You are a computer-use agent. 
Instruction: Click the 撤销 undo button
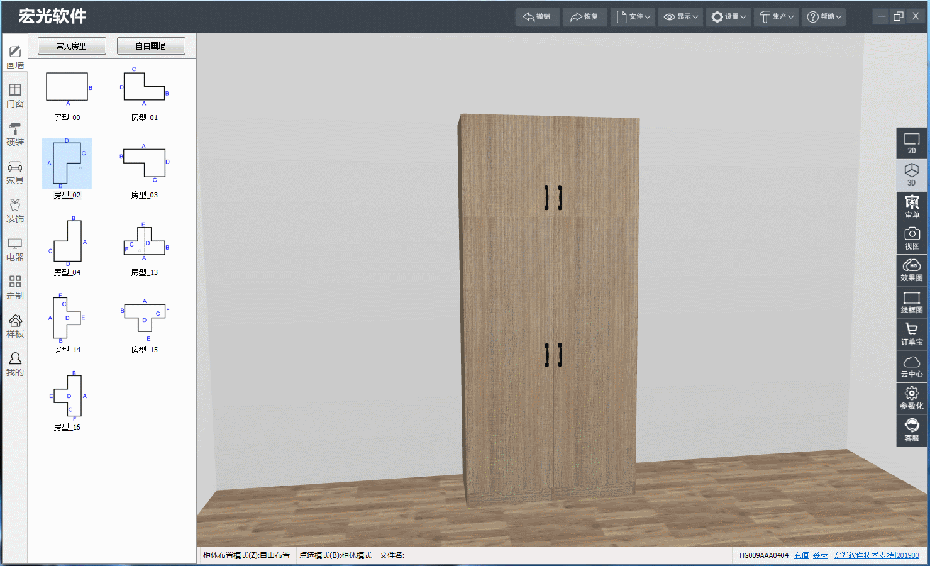(537, 17)
